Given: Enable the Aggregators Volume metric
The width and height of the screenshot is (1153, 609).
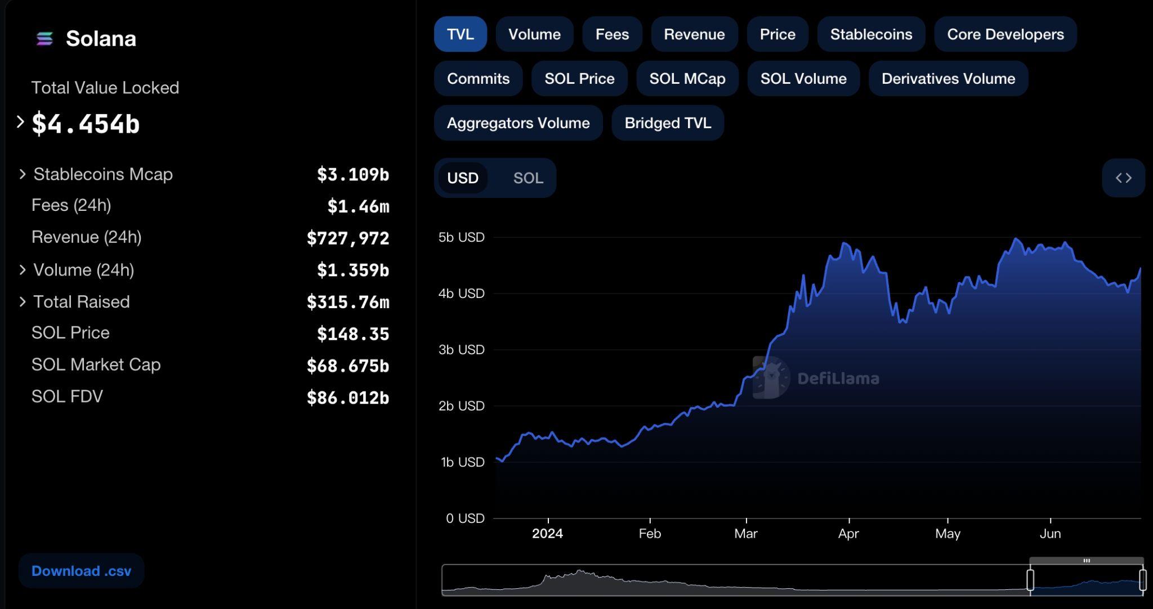Looking at the screenshot, I should 518,123.
